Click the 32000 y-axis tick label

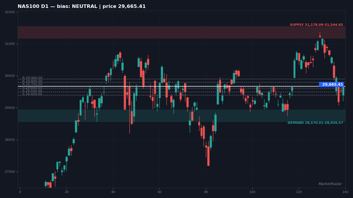(x=10, y=12)
